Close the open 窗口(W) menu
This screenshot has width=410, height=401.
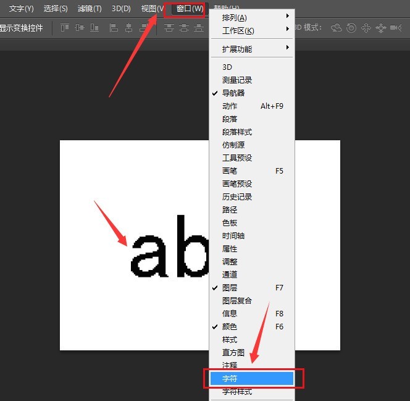click(x=190, y=9)
